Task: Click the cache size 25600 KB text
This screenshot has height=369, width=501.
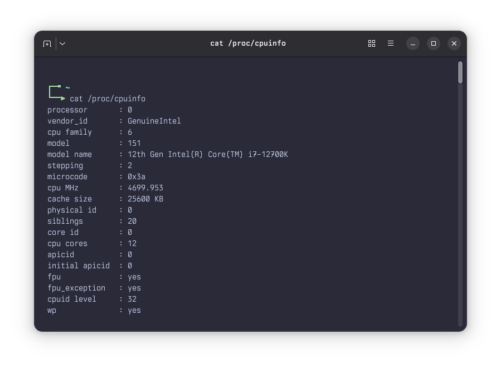Action: (x=147, y=199)
